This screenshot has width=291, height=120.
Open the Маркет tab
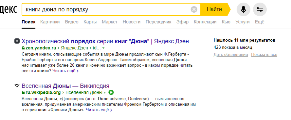click(x=110, y=22)
